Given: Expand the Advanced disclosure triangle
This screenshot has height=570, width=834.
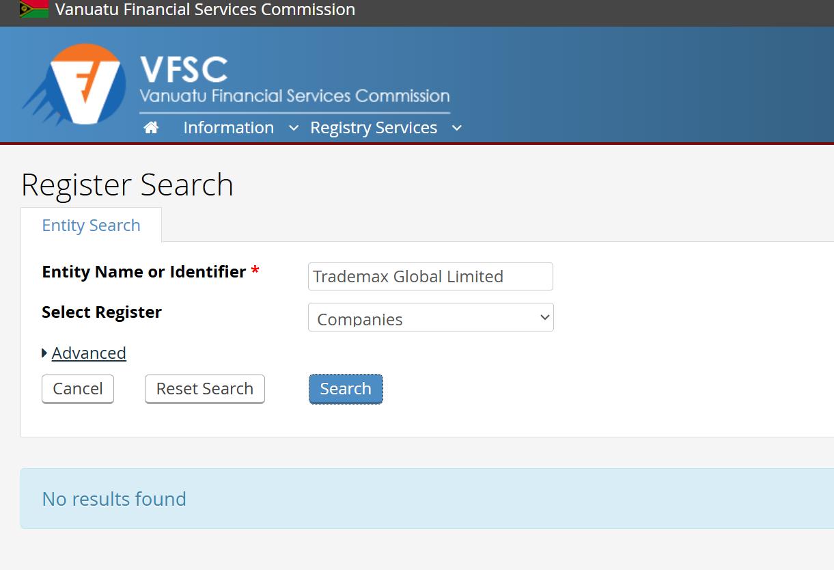Looking at the screenshot, I should click(x=44, y=353).
